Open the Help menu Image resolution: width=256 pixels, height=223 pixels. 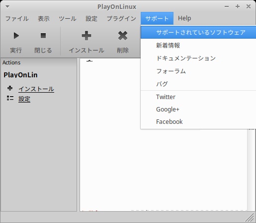(184, 18)
